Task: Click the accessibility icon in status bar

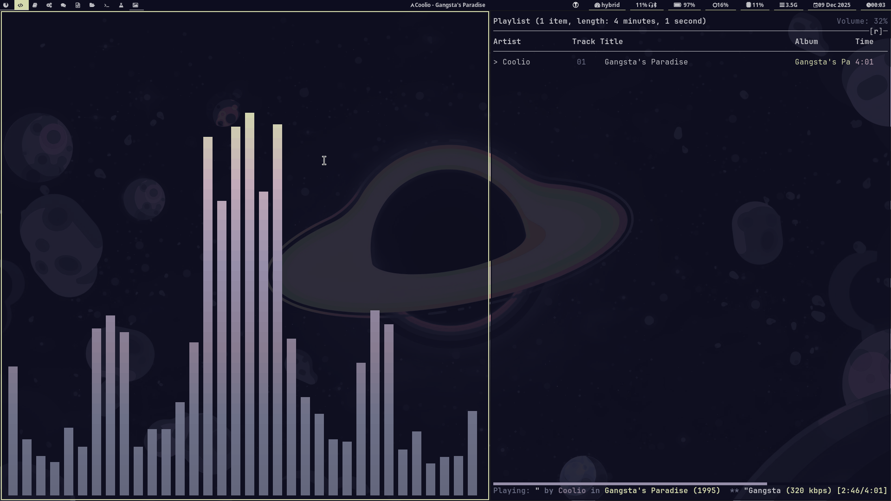Action: (x=575, y=5)
